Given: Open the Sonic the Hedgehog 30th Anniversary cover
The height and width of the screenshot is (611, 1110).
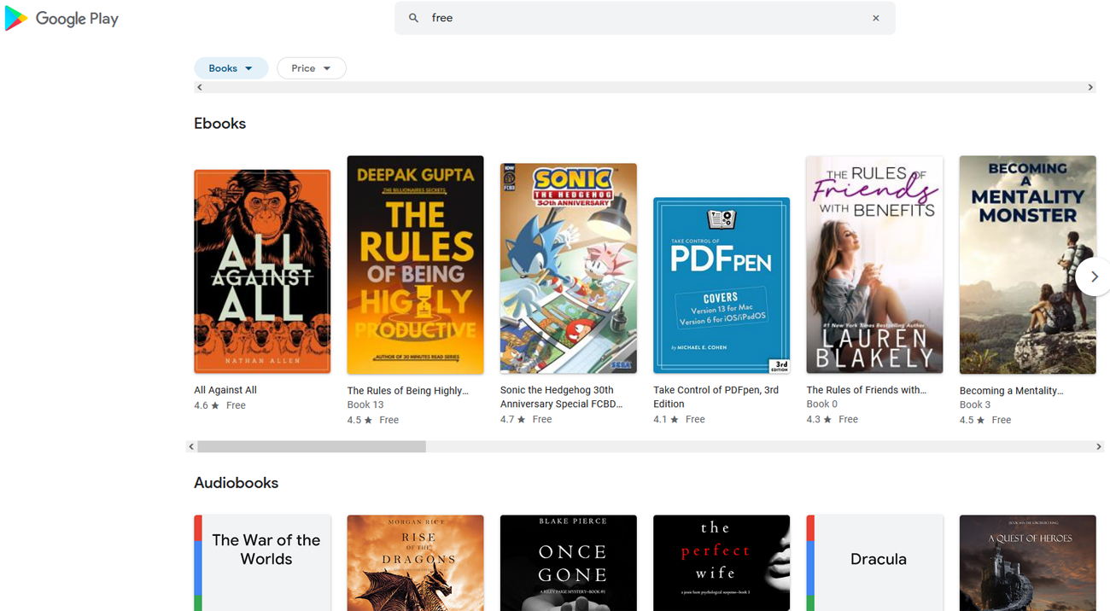Looking at the screenshot, I should 568,268.
